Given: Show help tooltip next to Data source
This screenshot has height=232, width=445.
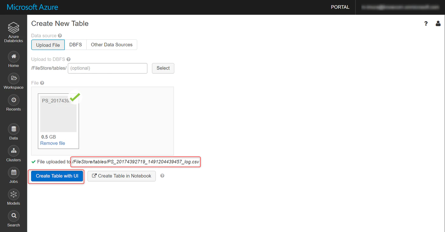Looking at the screenshot, I should click(x=60, y=36).
